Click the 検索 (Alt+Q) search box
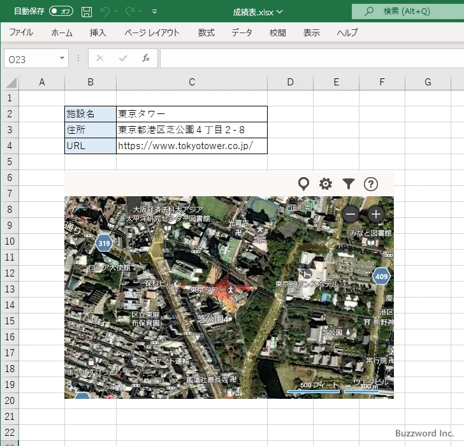This screenshot has height=446, width=464. point(408,11)
